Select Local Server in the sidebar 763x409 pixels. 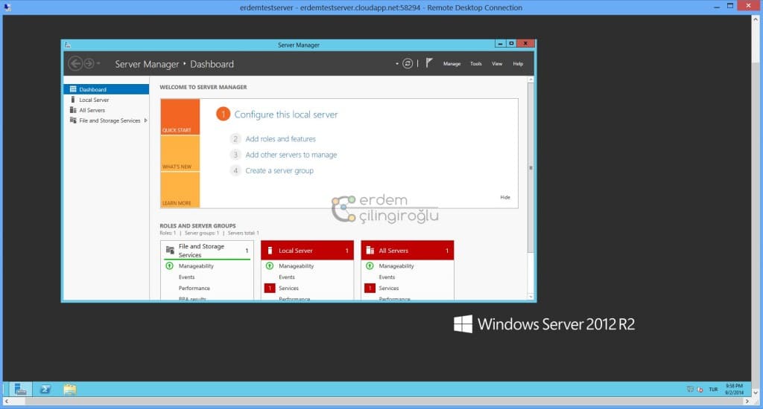[x=106, y=100]
